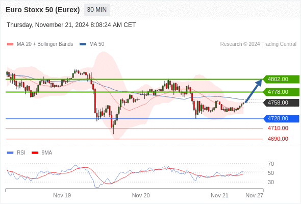Click the RSI 70 axis label
Image resolution: width=301 pixels, height=204 pixels.
tap(271, 164)
